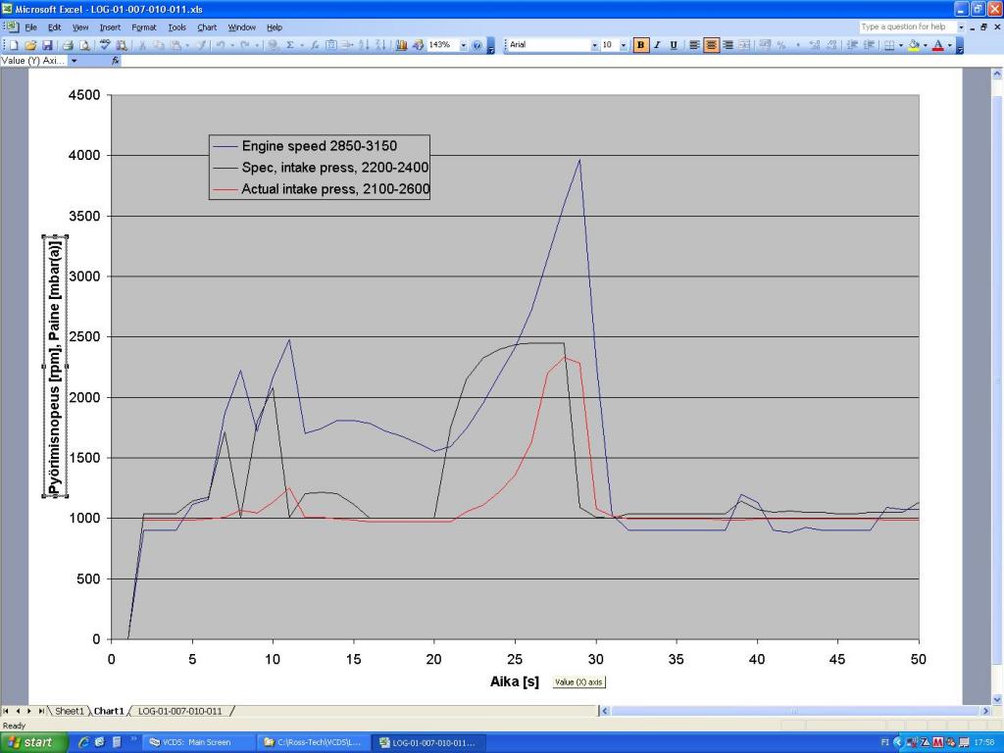
Task: Click the Print Preview icon
Action: point(84,45)
